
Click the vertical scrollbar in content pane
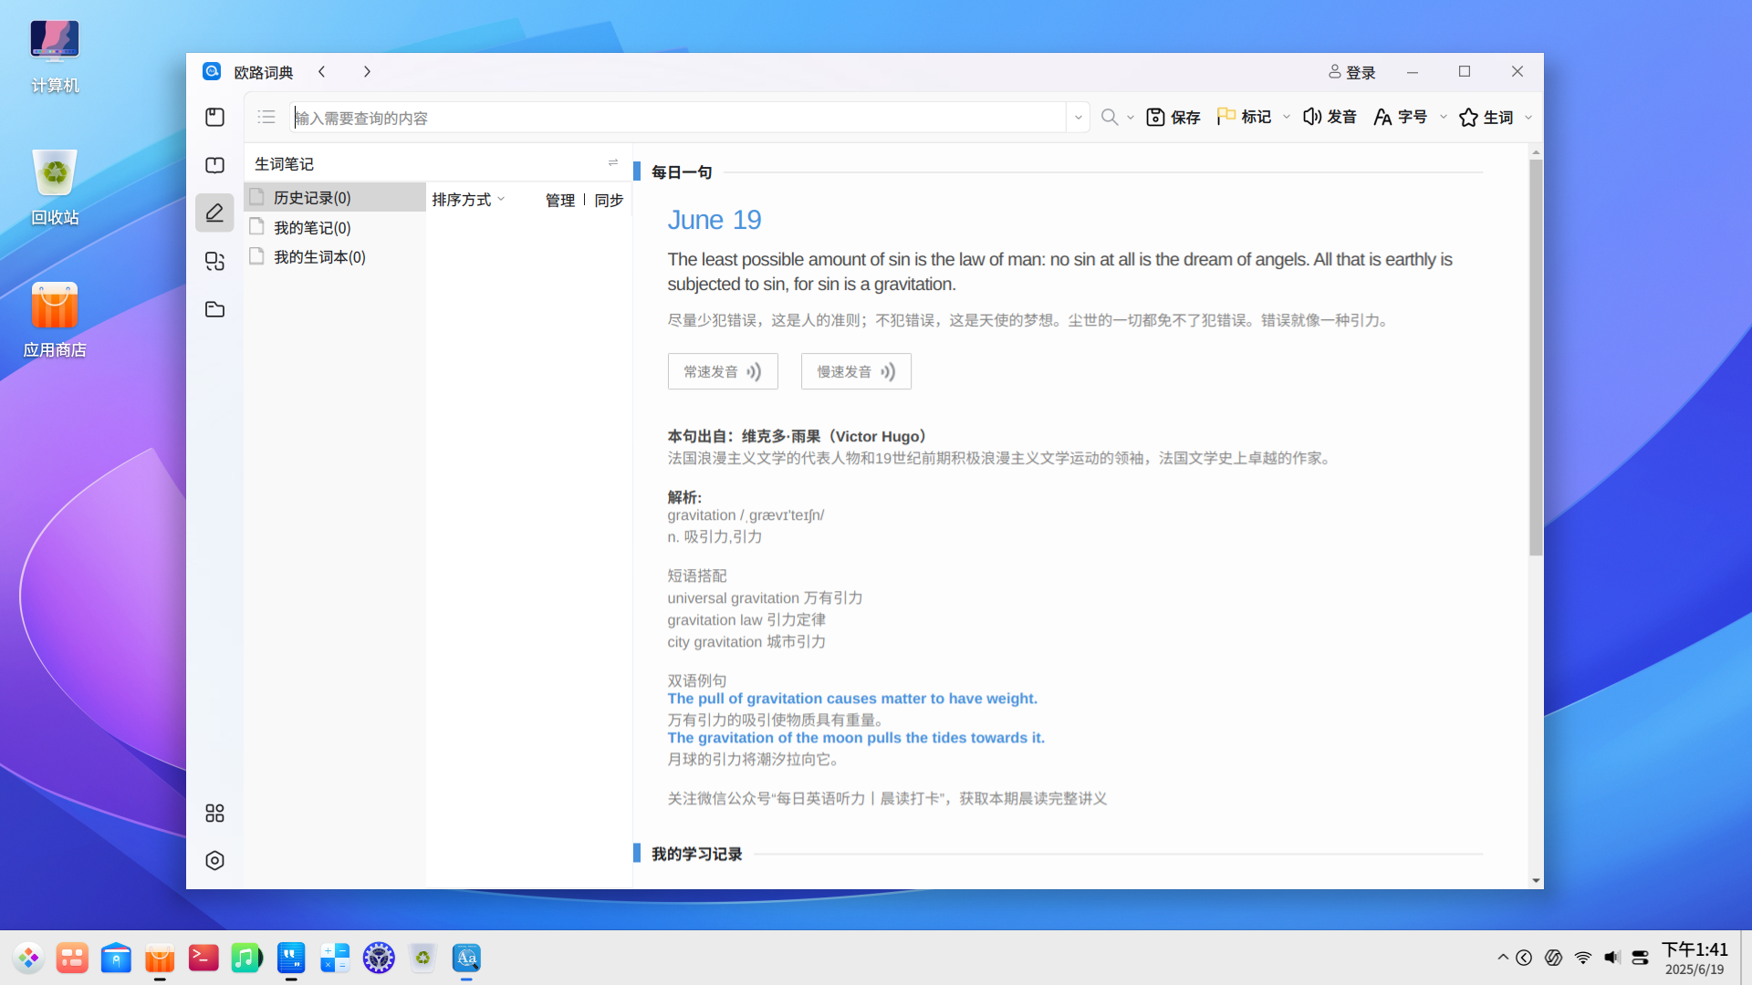[x=1536, y=358]
